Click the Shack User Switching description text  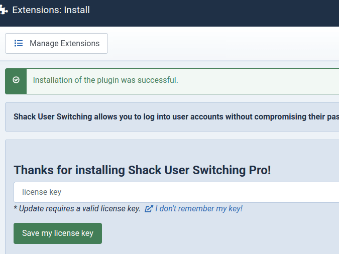tap(176, 117)
